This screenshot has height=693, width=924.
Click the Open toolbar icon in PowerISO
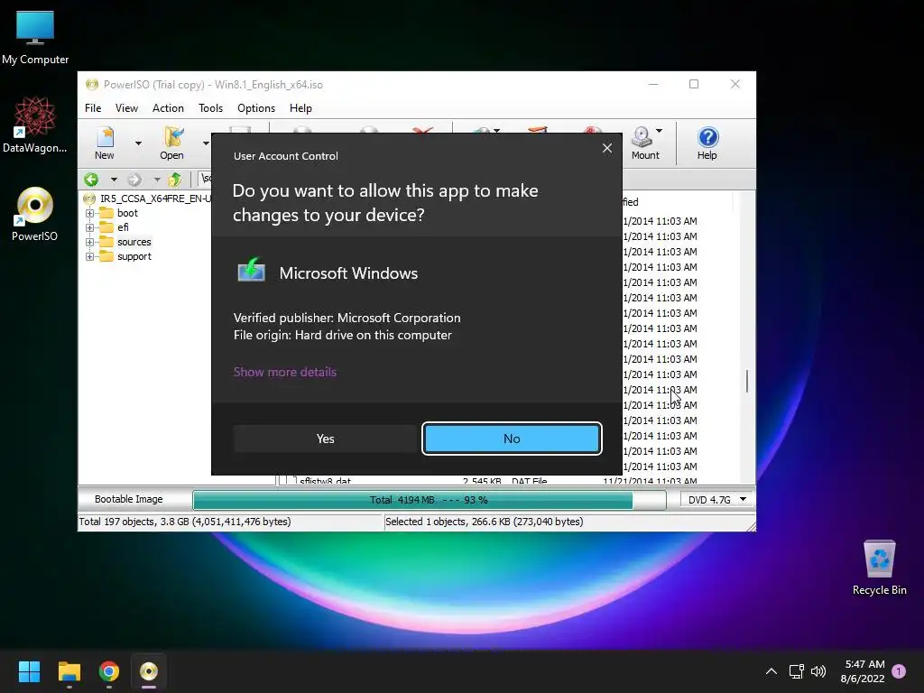[x=172, y=143]
